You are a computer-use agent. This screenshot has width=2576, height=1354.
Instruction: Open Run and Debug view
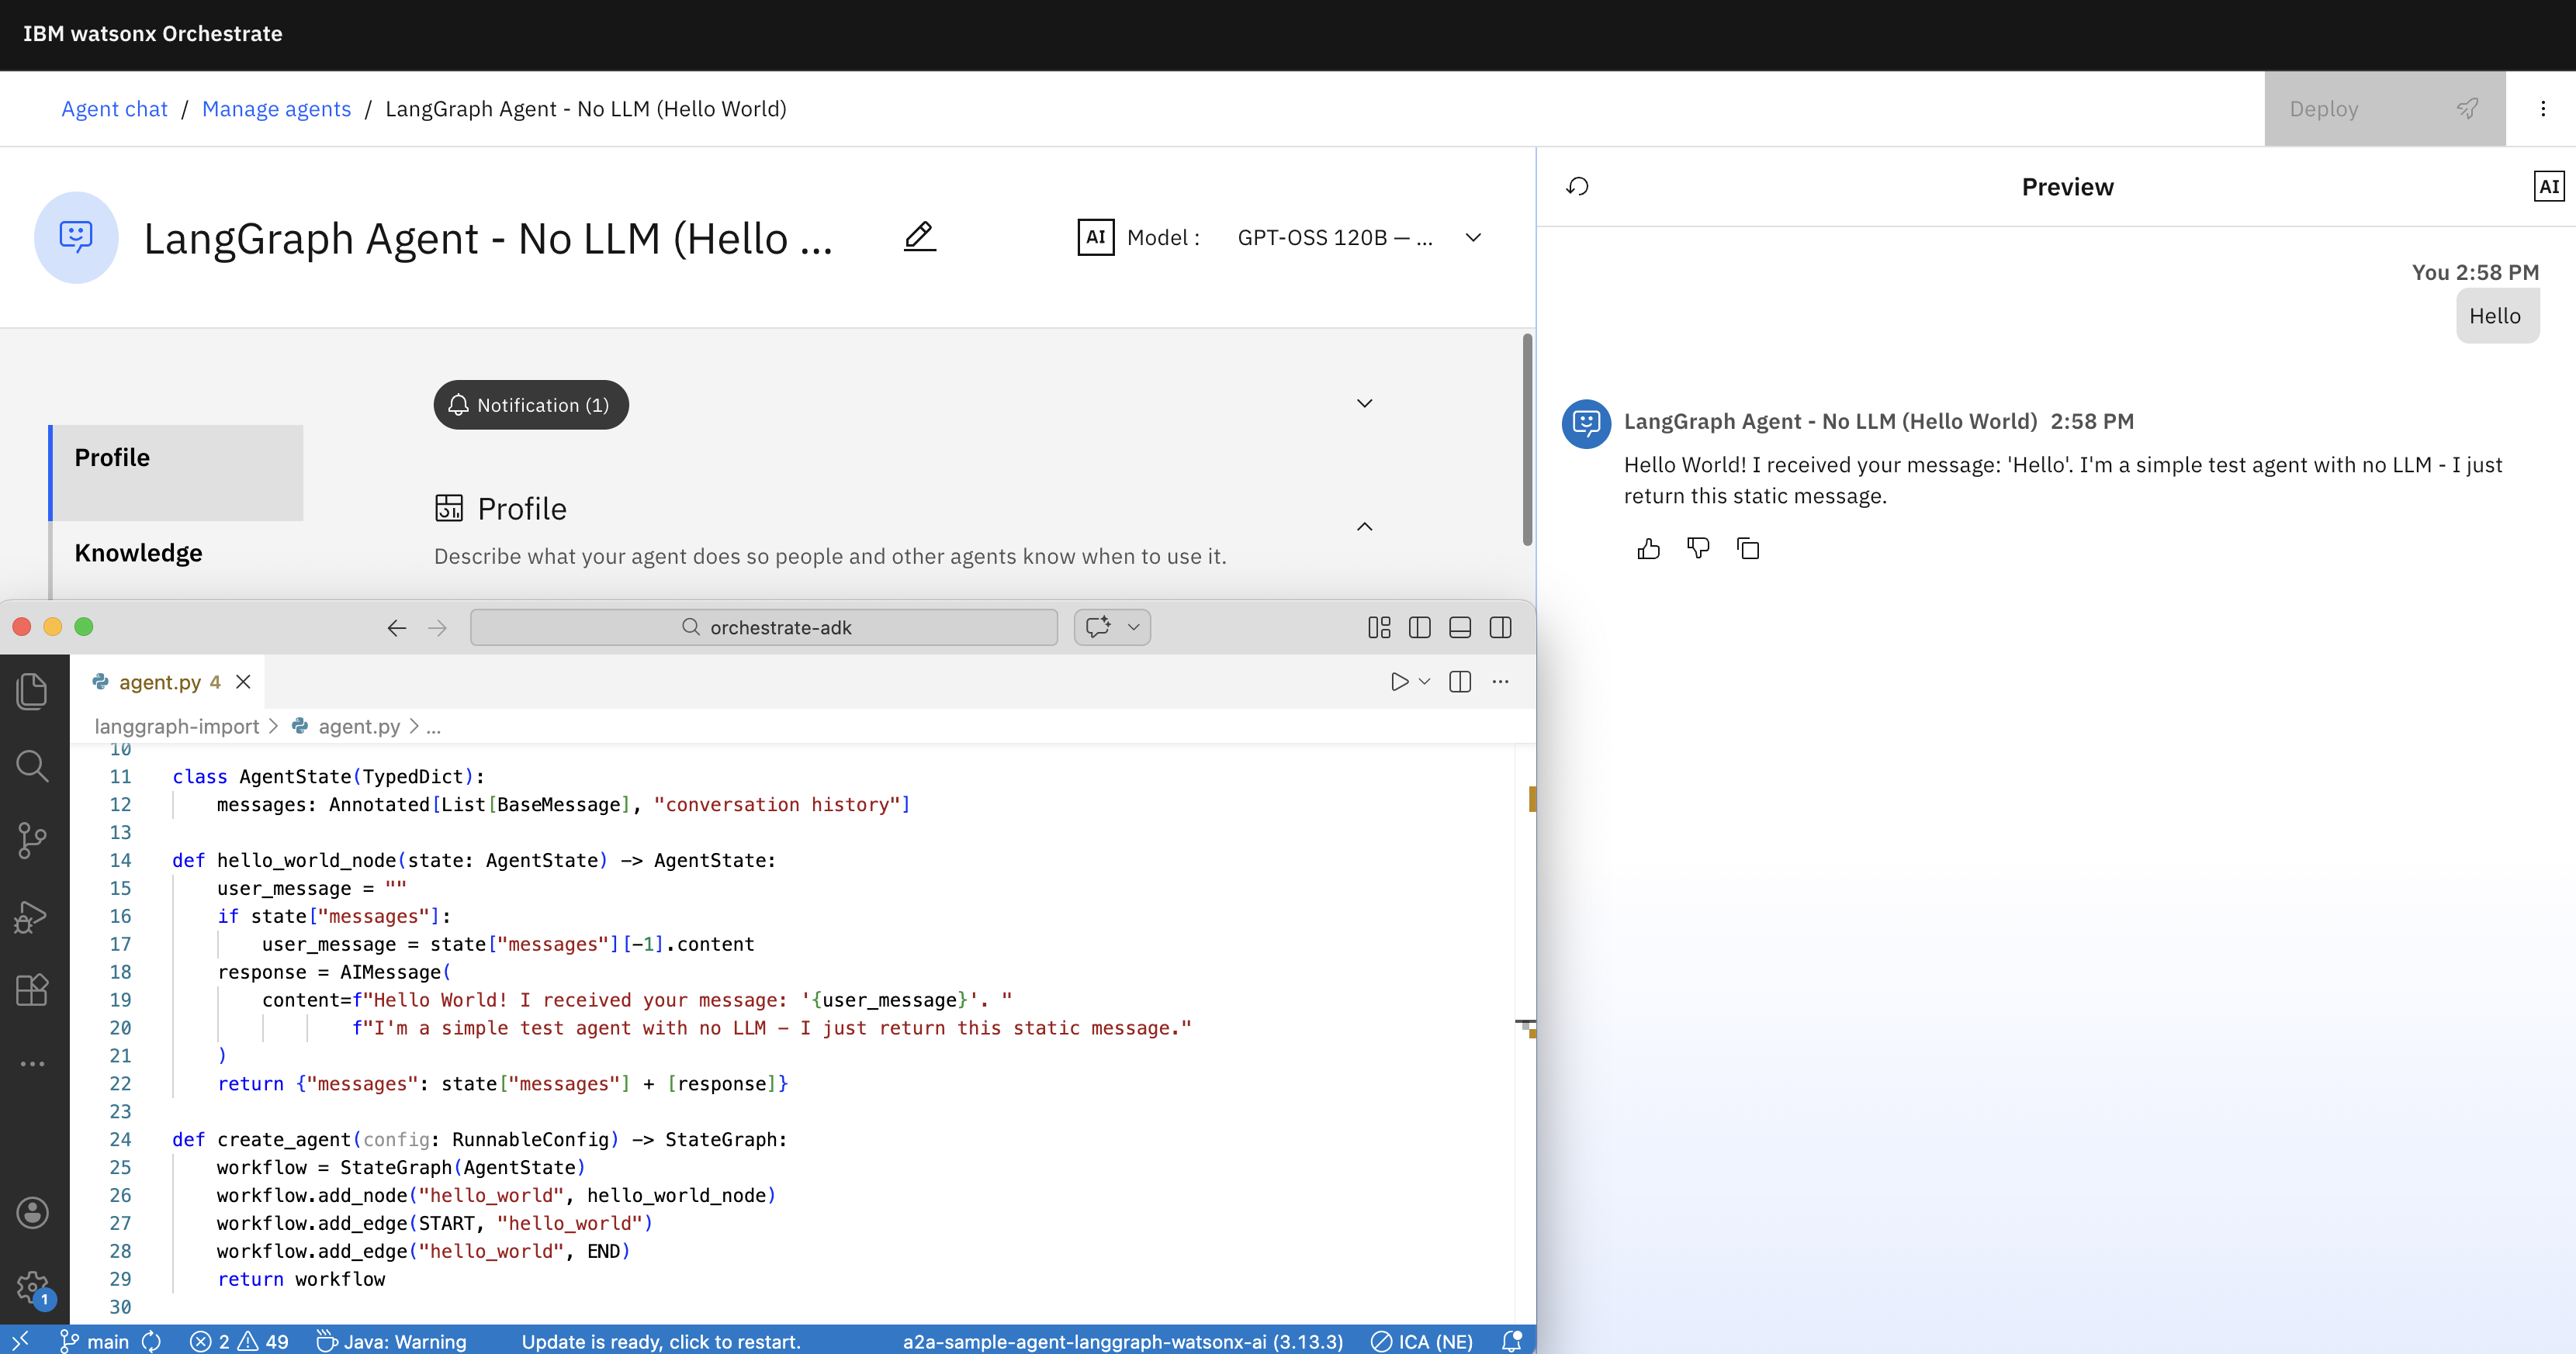[x=32, y=915]
